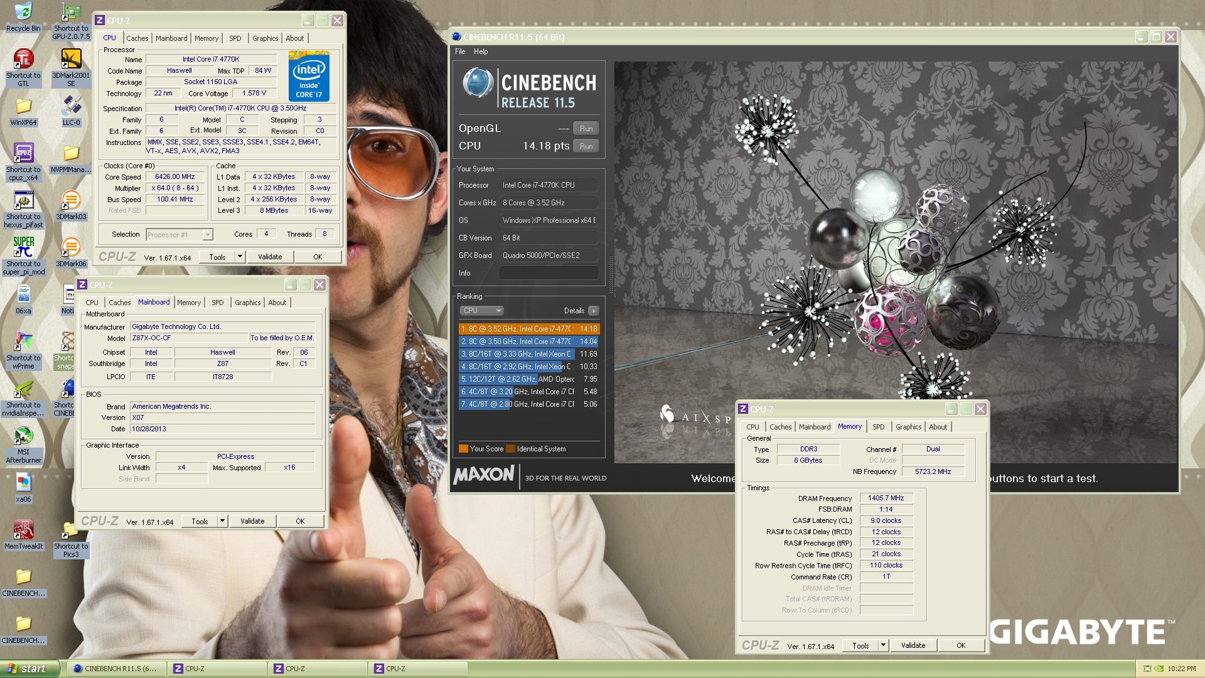
Task: Select ranking row 1 scoring 14.18
Action: [x=529, y=329]
